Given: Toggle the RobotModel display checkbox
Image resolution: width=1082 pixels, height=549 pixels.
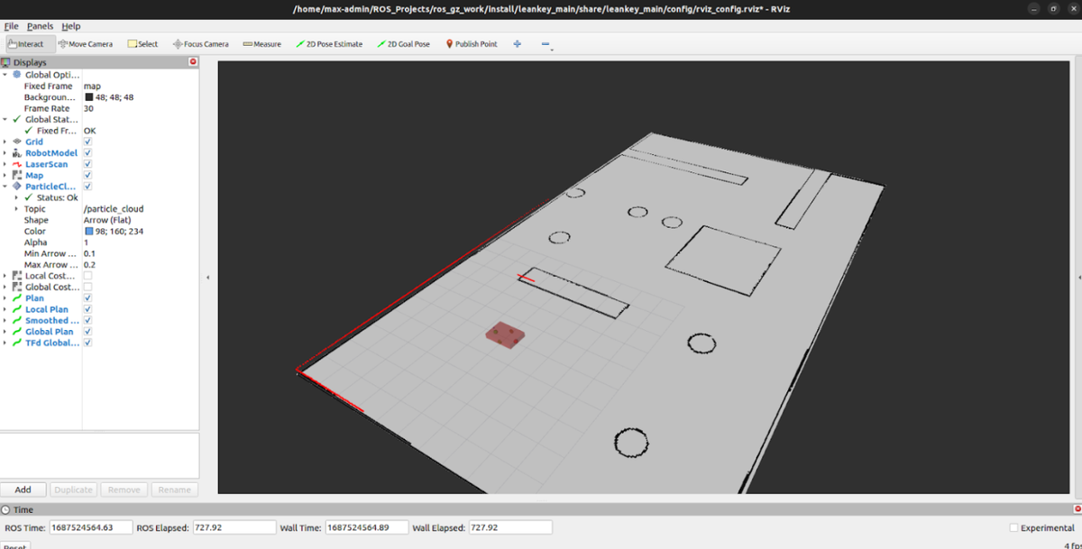Looking at the screenshot, I should pos(87,153).
